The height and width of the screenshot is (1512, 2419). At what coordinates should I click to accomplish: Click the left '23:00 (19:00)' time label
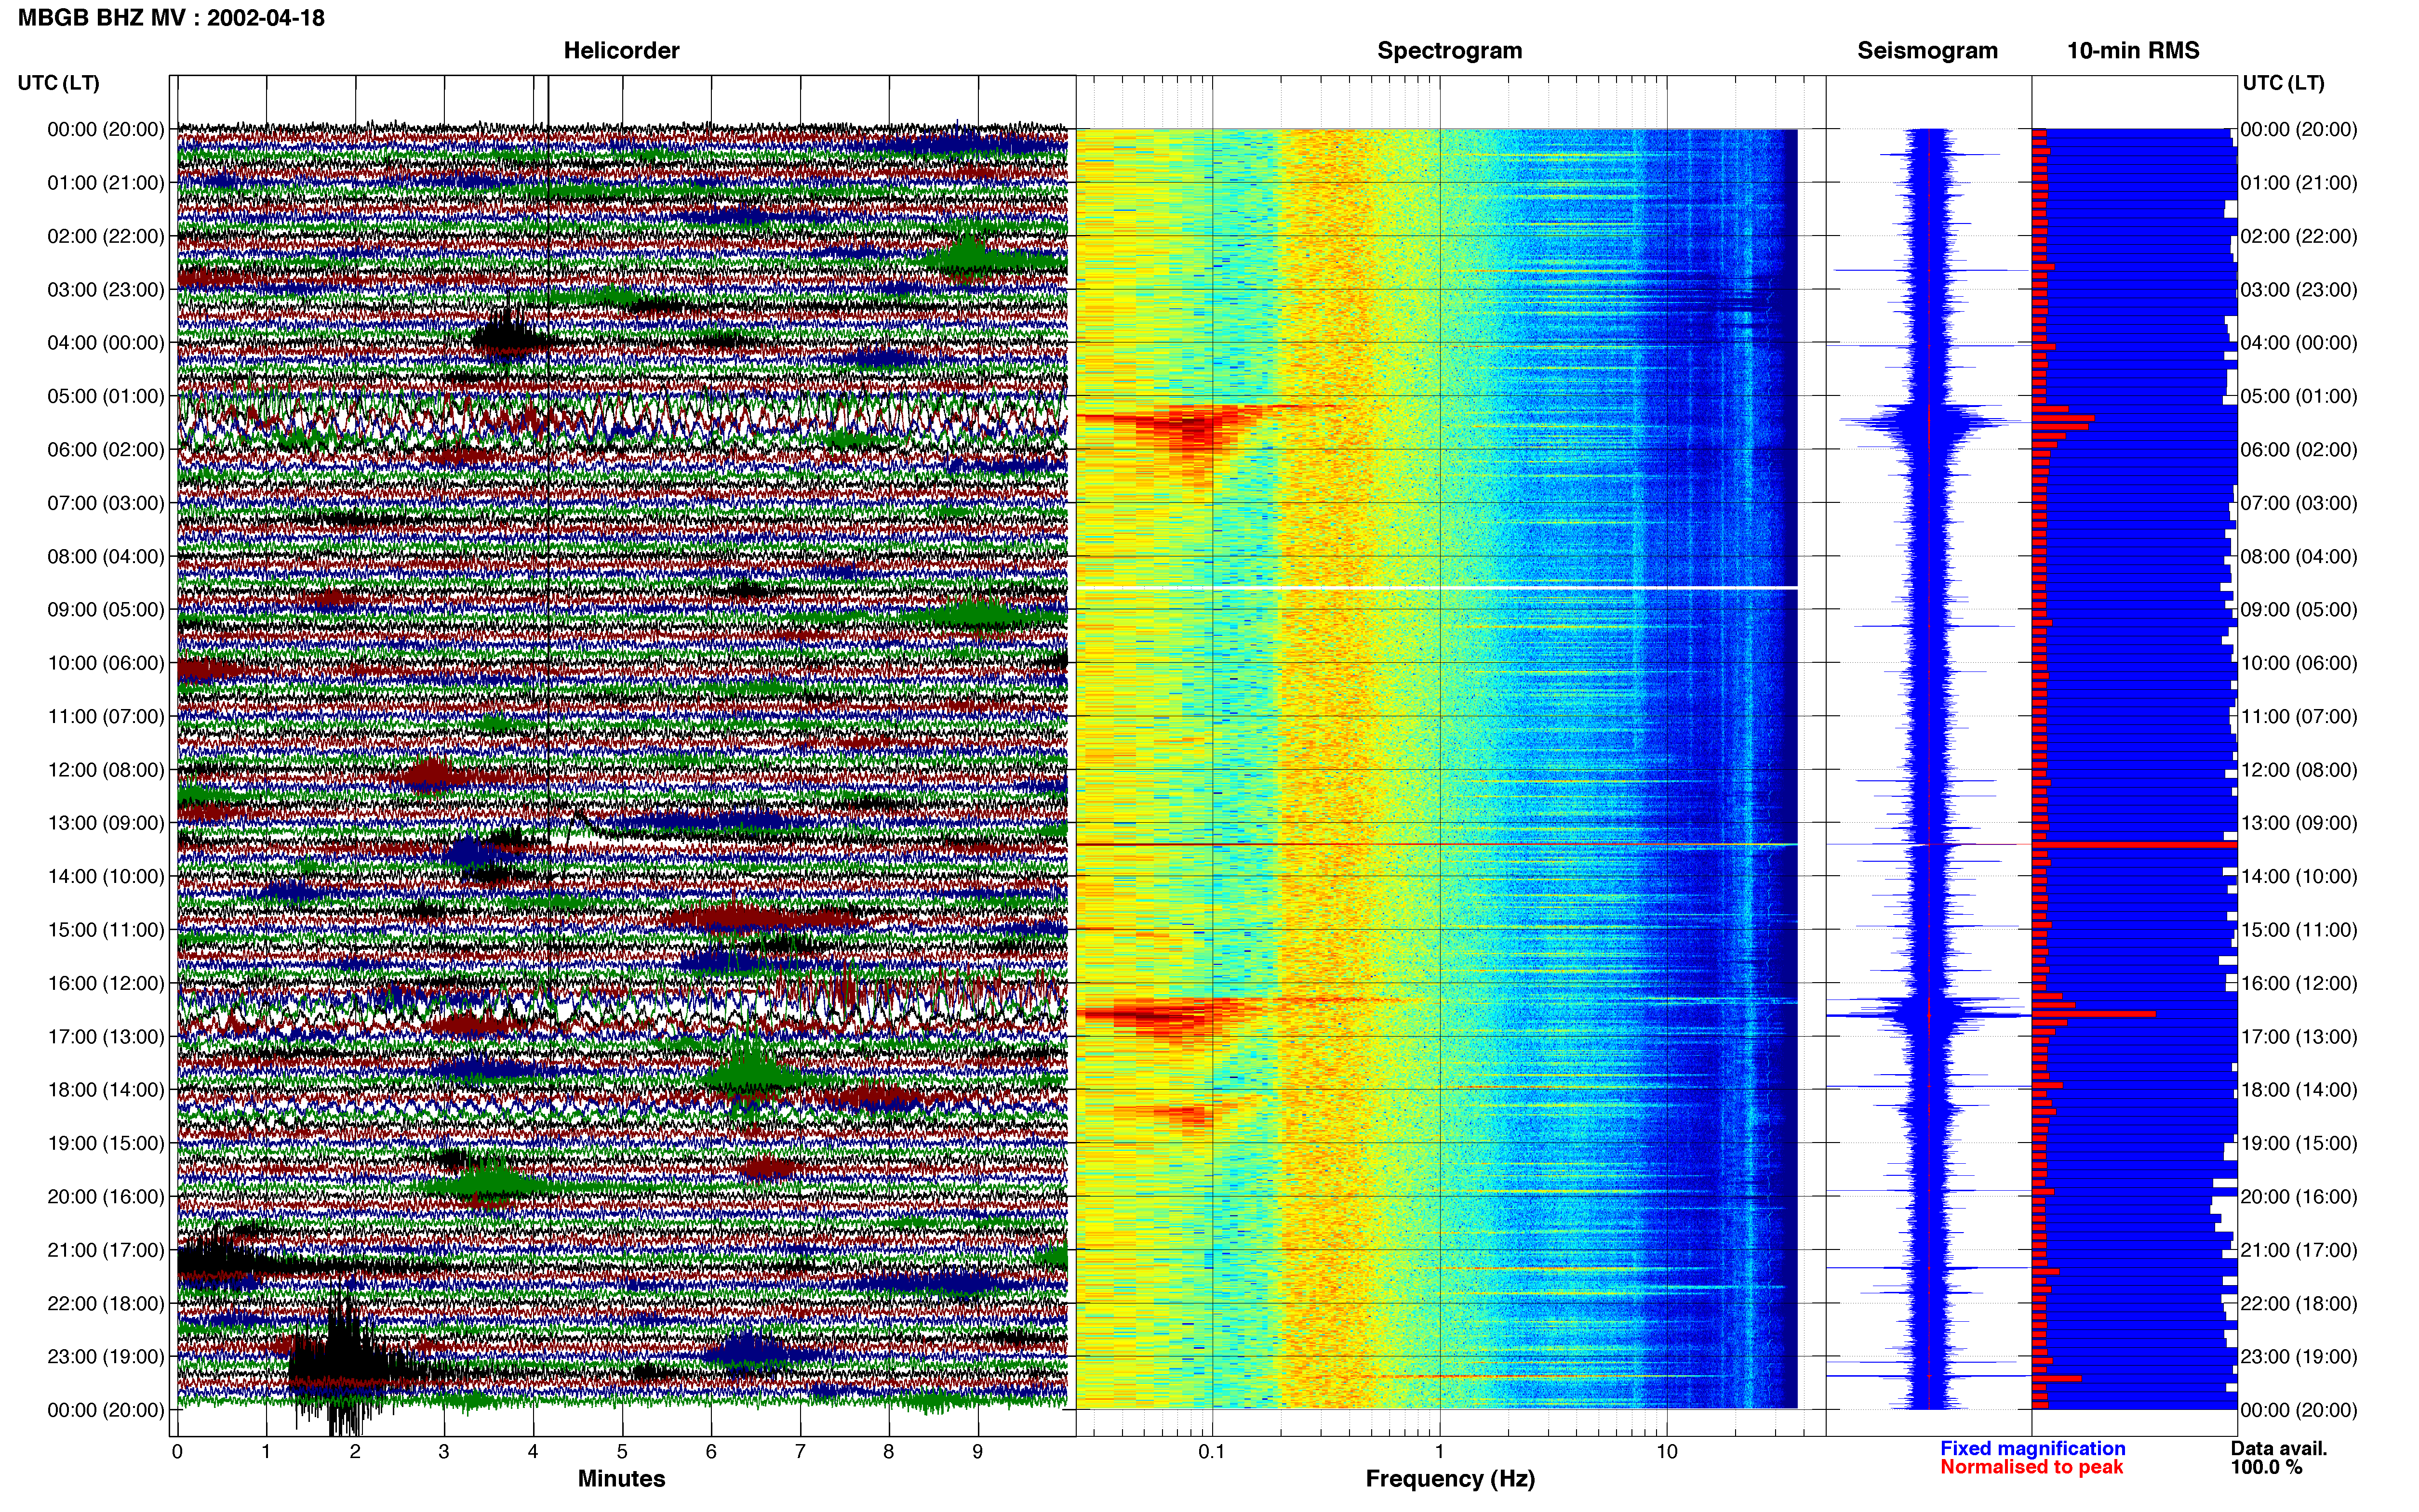(x=106, y=1356)
